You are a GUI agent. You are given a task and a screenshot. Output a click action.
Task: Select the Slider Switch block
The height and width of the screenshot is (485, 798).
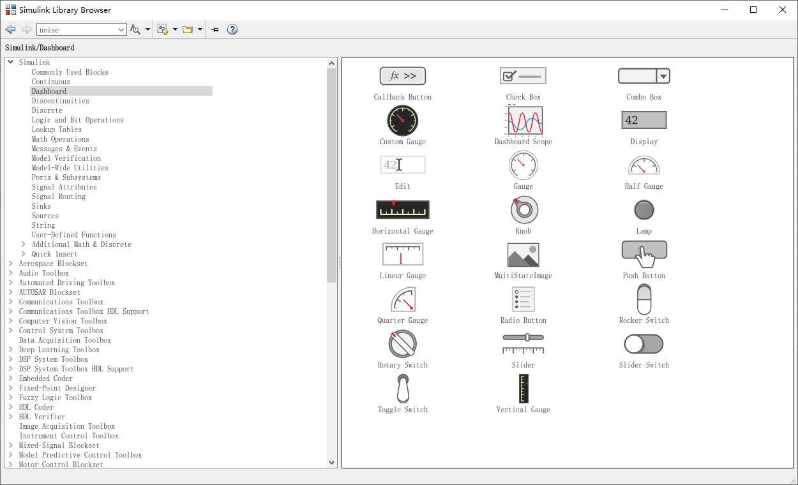pyautogui.click(x=644, y=343)
